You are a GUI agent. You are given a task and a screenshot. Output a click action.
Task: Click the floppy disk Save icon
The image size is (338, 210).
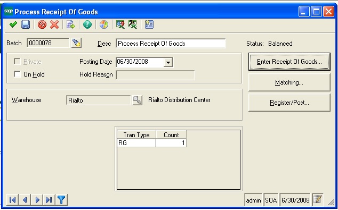(x=26, y=24)
